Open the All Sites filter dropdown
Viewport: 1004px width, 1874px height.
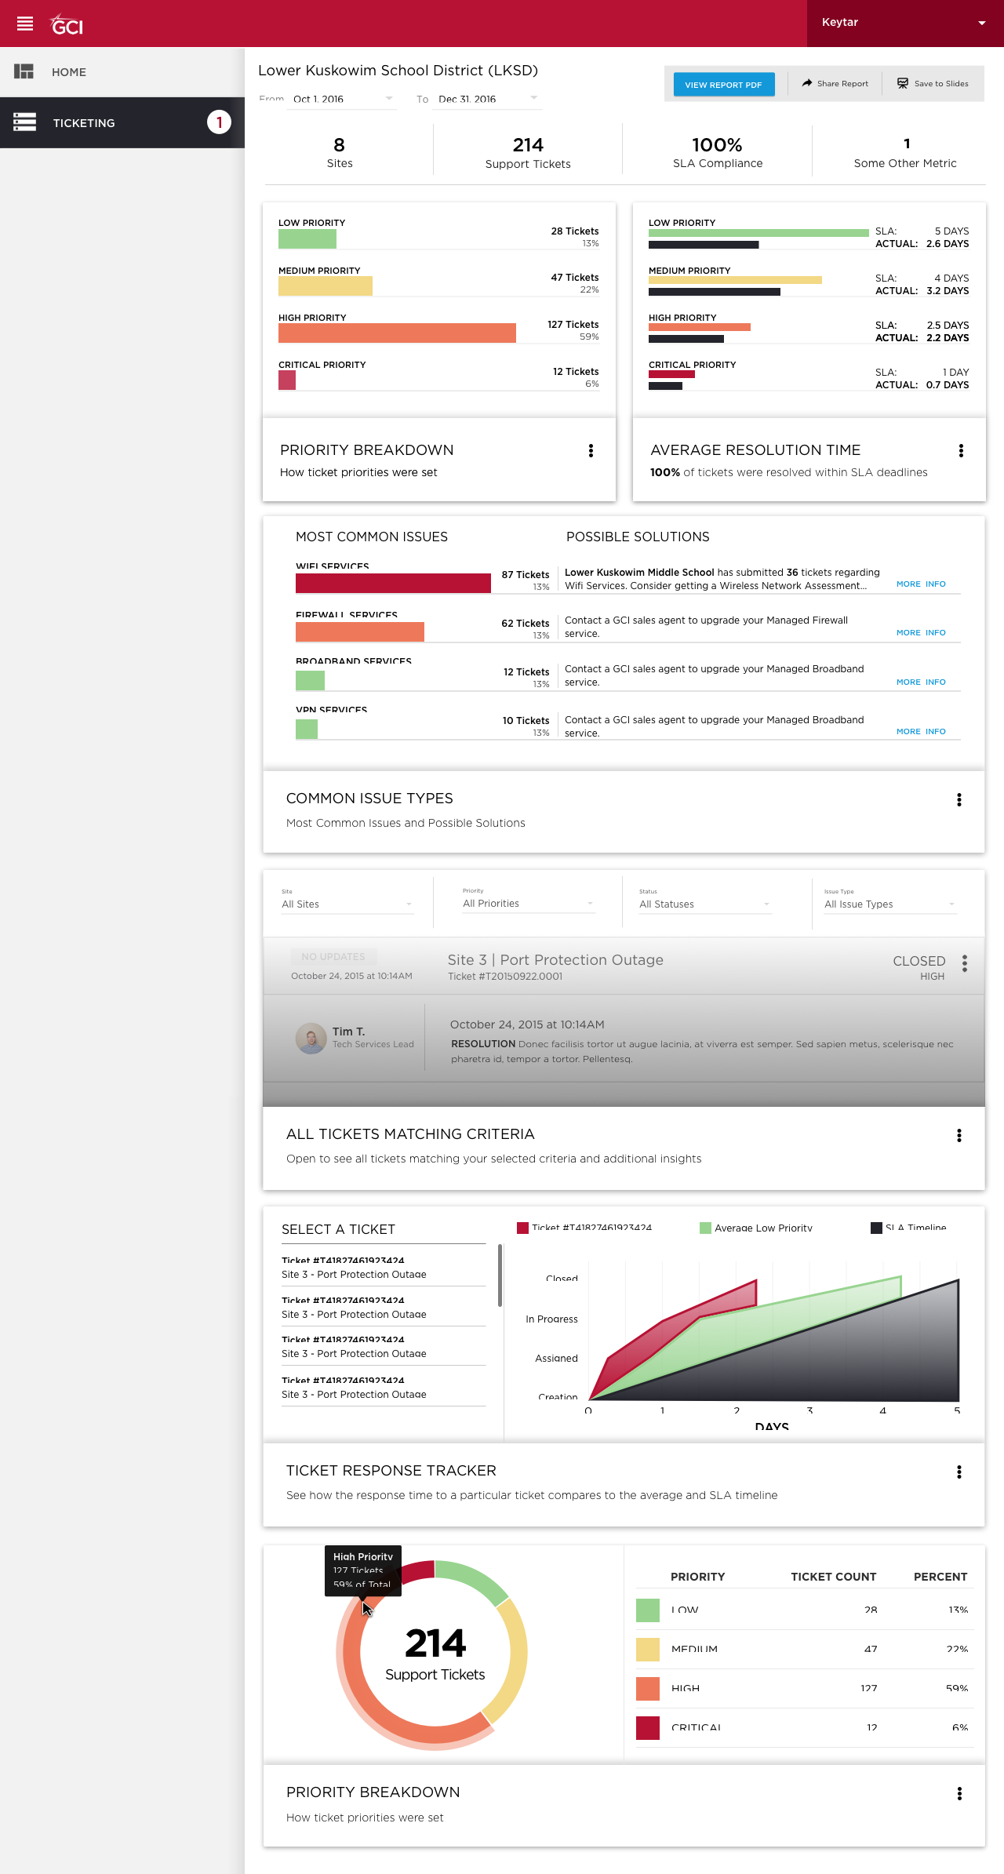click(347, 904)
